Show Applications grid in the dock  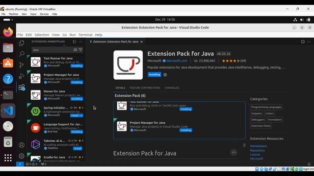(8, 158)
